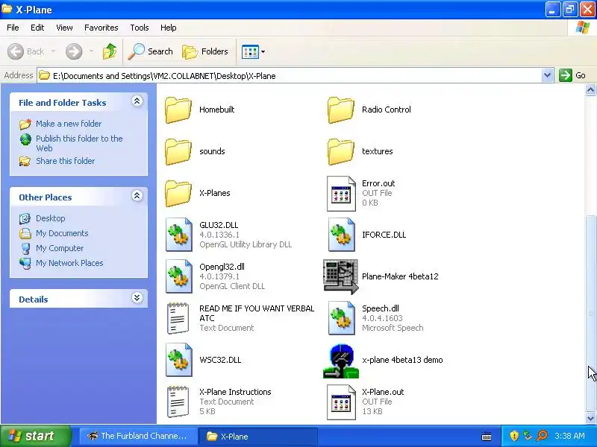Select the Opengl32.dll file icon
This screenshot has height=447, width=597.
[x=178, y=276]
